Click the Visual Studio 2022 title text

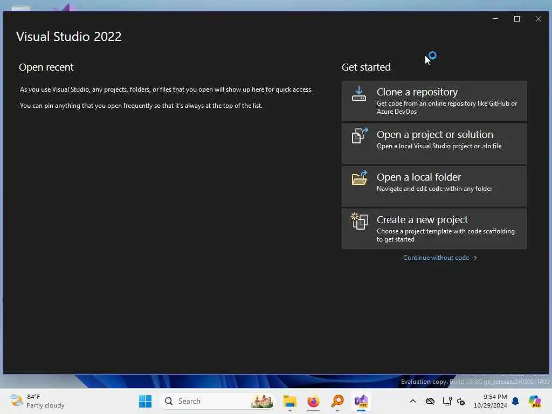click(69, 37)
